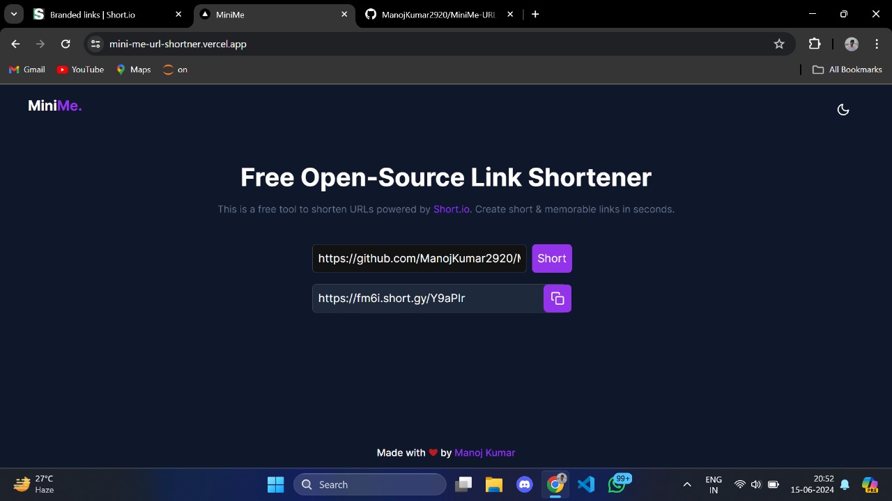This screenshot has width=892, height=501.
Task: Open the All Bookmarks folder
Action: click(x=847, y=70)
